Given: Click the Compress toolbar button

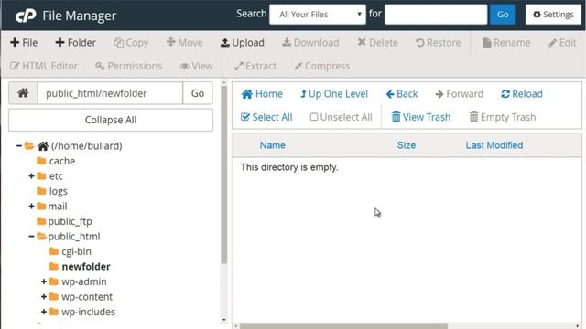Looking at the screenshot, I should click(x=321, y=66).
